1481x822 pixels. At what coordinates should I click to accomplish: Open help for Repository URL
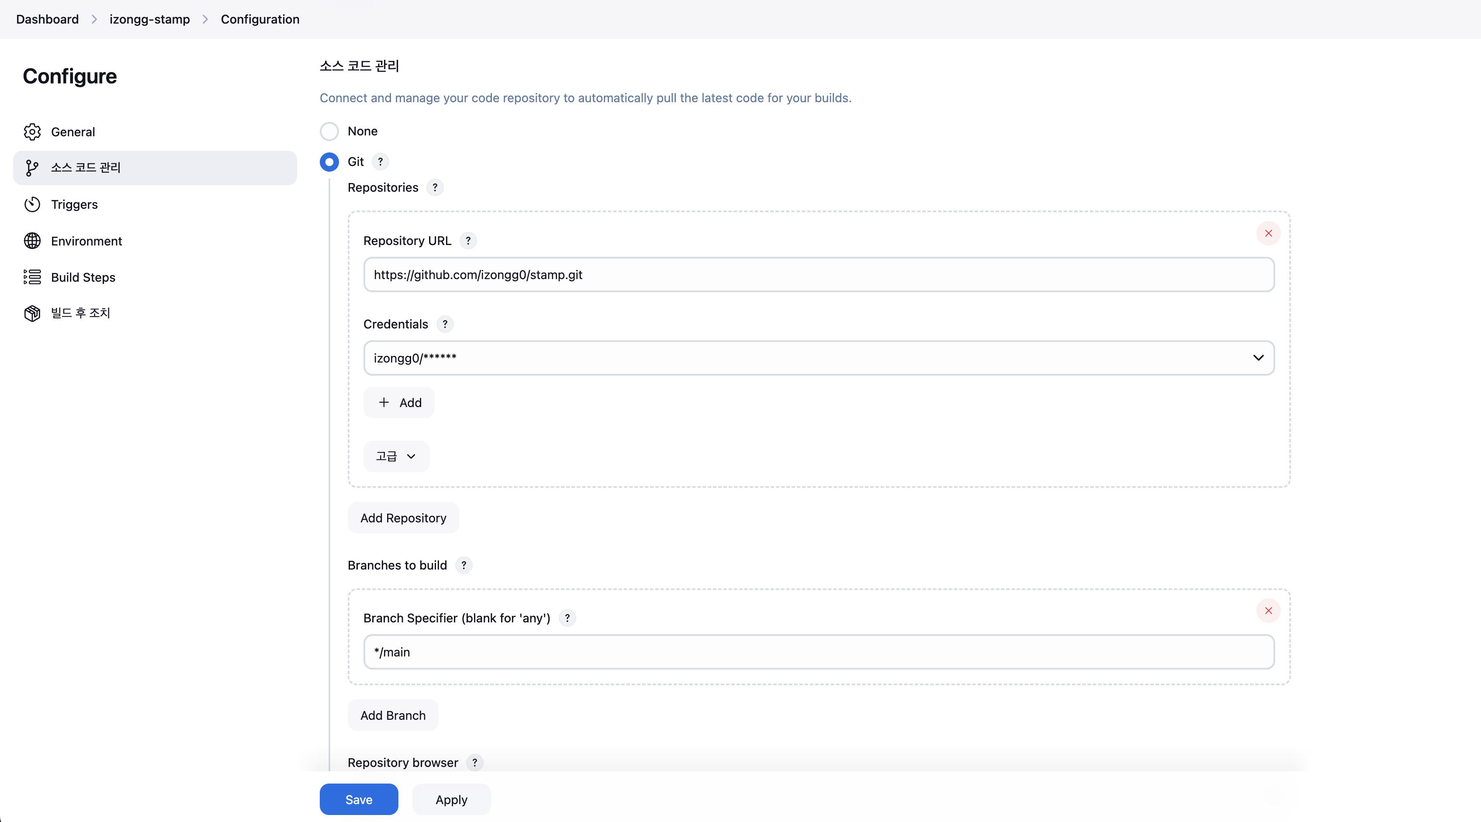point(468,241)
